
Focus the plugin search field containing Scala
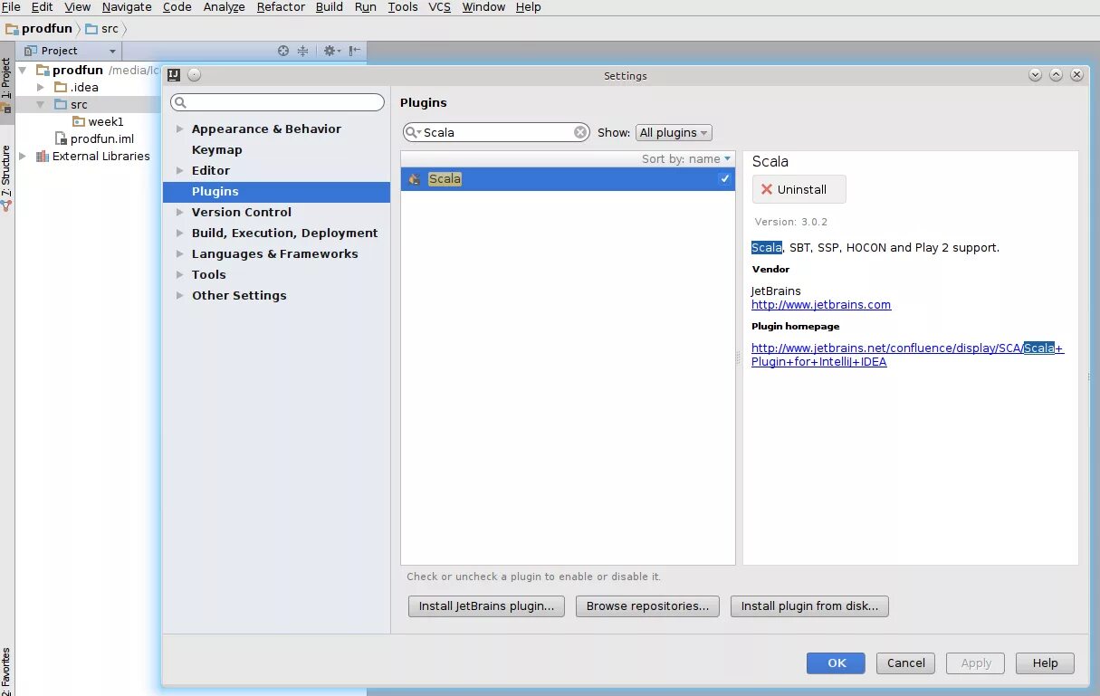(x=496, y=132)
